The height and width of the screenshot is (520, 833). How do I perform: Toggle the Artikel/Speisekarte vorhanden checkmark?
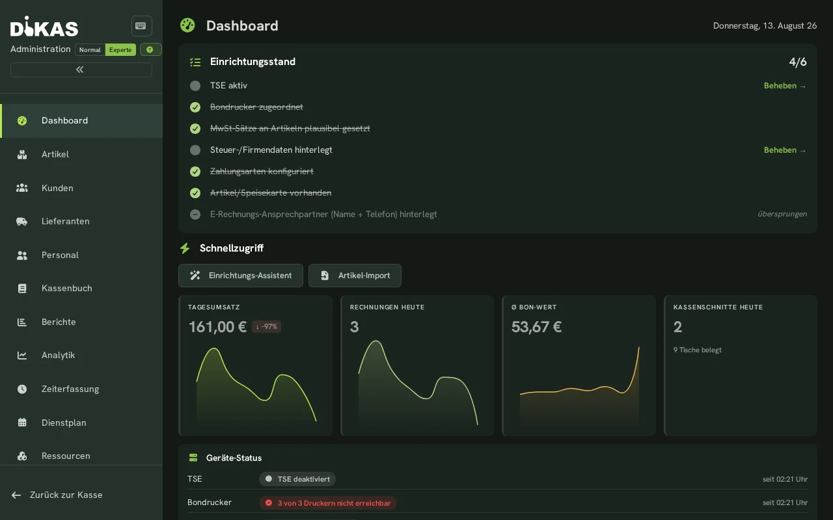[195, 193]
